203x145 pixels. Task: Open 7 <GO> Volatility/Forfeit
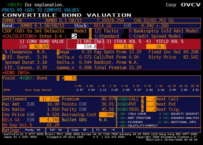[137, 126]
